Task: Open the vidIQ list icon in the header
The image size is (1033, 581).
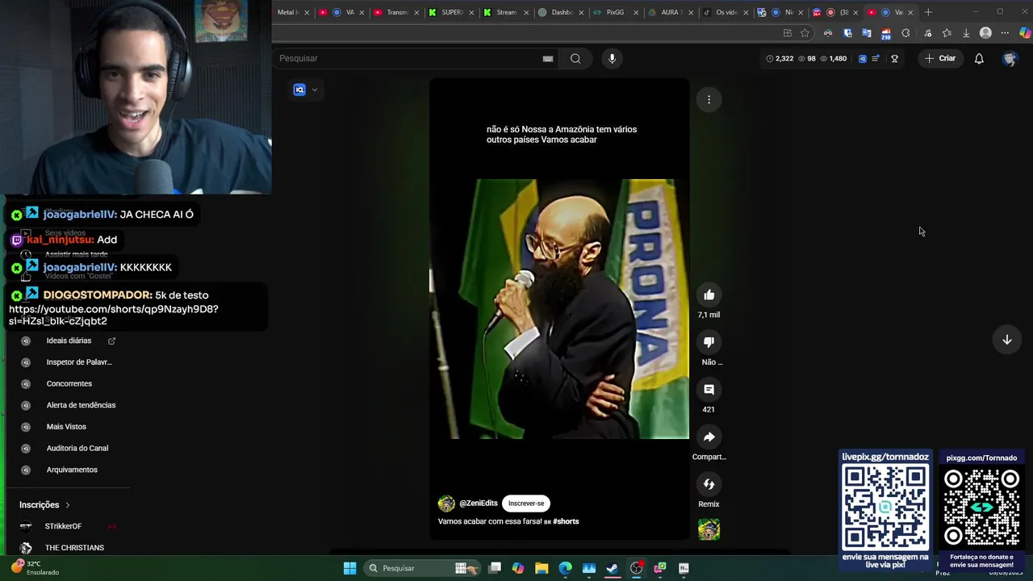Action: (x=876, y=58)
